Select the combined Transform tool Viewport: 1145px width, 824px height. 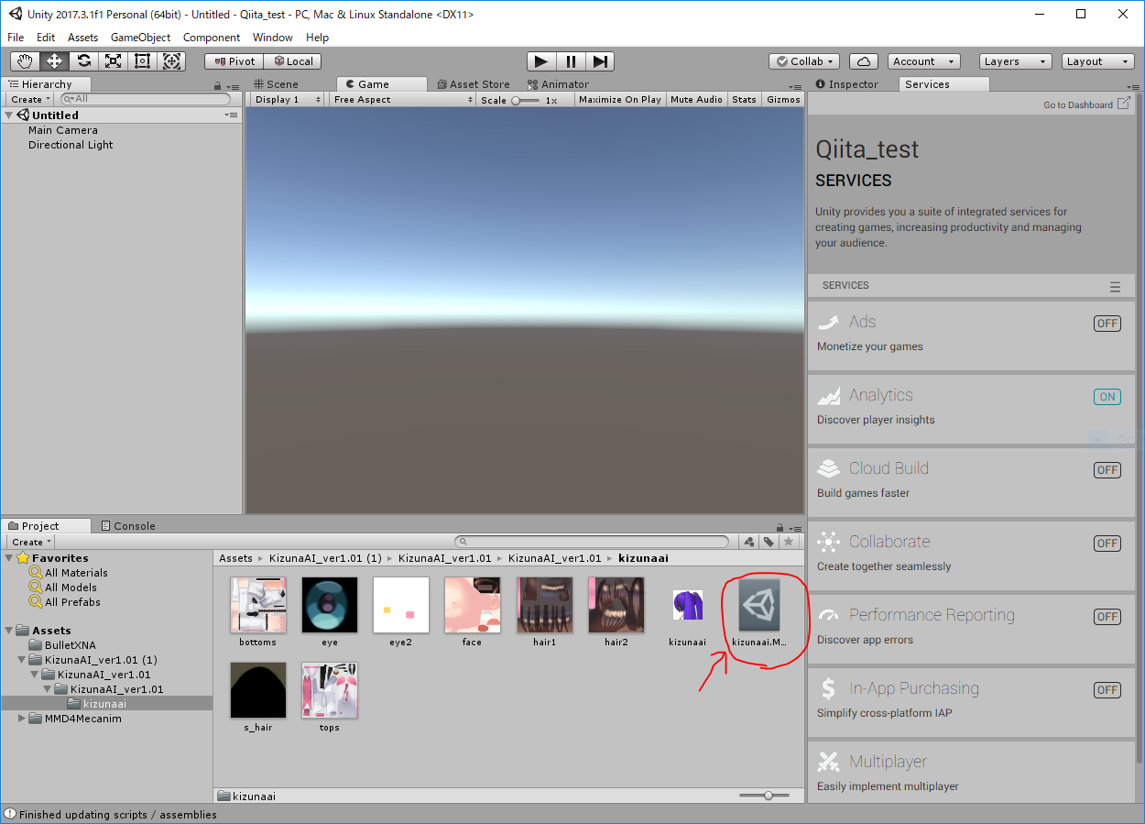pyautogui.click(x=171, y=61)
